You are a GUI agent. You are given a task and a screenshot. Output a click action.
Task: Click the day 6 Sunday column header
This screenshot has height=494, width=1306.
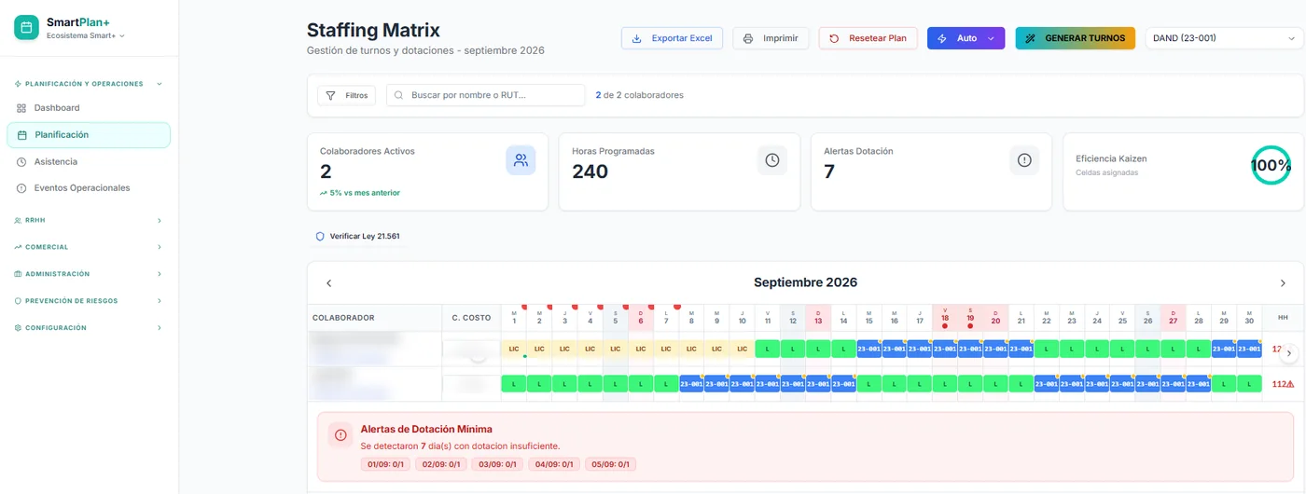point(641,318)
